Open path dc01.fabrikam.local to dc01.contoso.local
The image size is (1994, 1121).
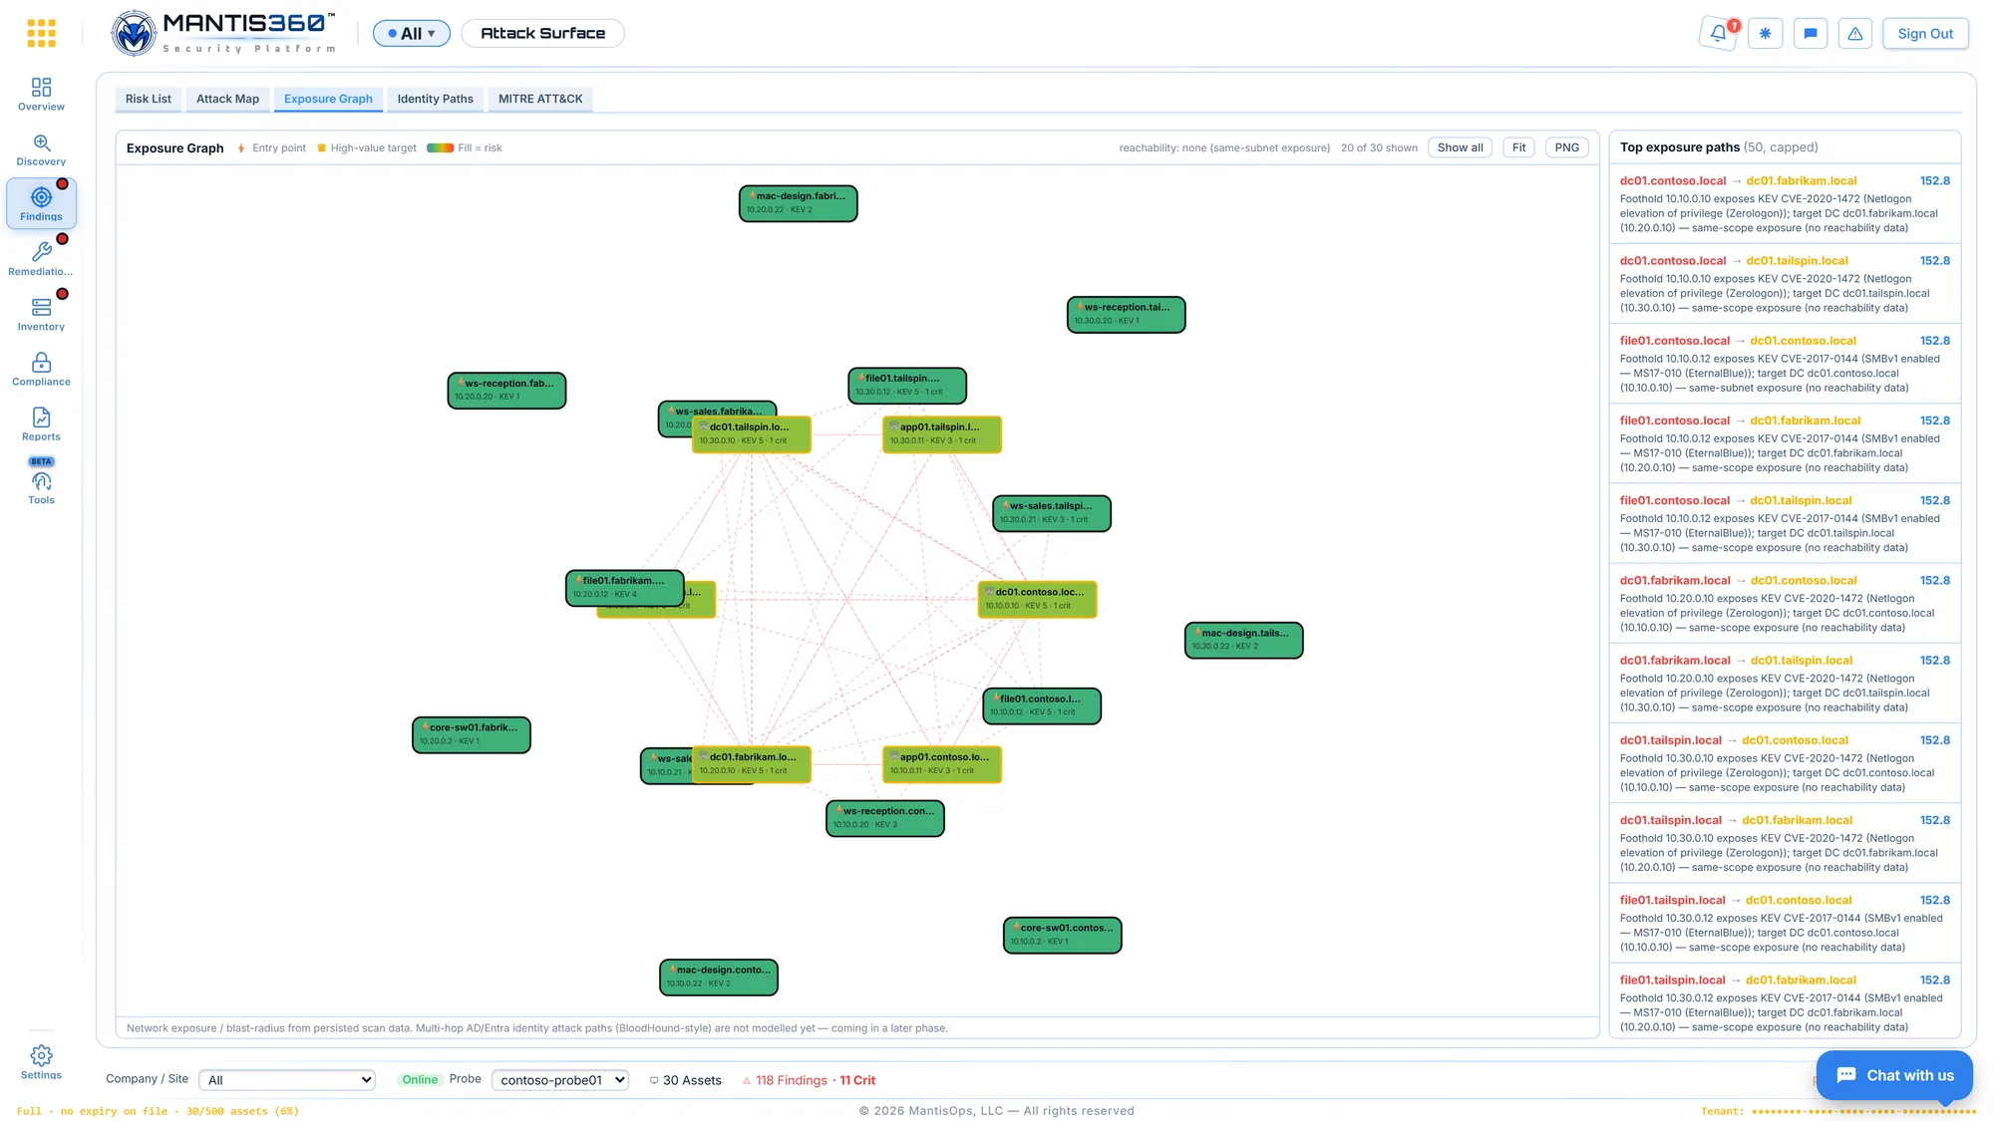pos(1785,603)
